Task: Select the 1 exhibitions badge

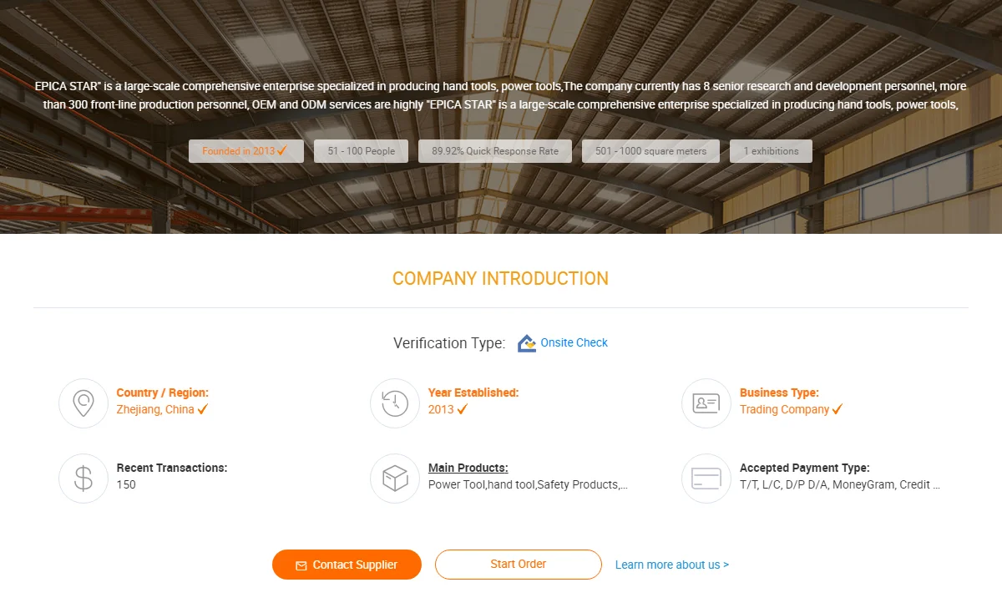Action: click(771, 151)
